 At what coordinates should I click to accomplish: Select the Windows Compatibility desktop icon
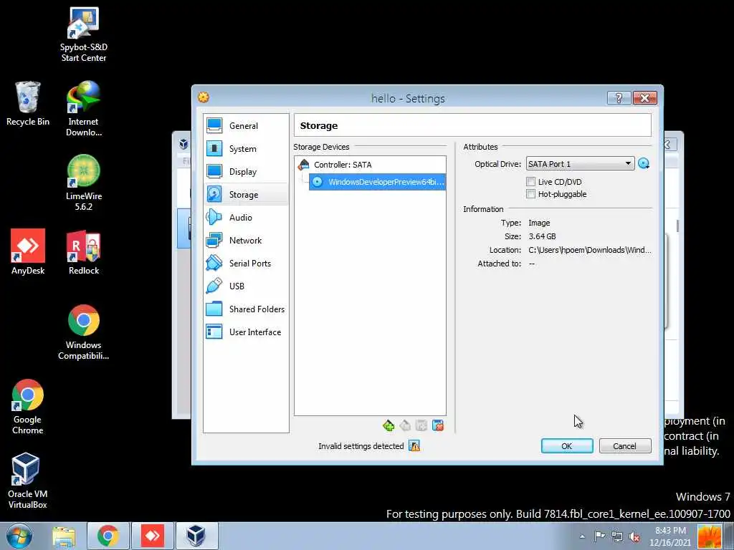click(84, 332)
